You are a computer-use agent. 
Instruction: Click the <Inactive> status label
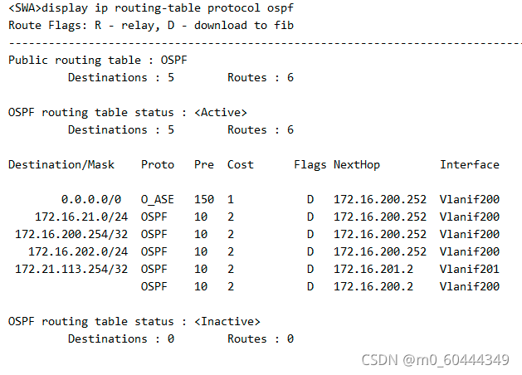tap(227, 321)
